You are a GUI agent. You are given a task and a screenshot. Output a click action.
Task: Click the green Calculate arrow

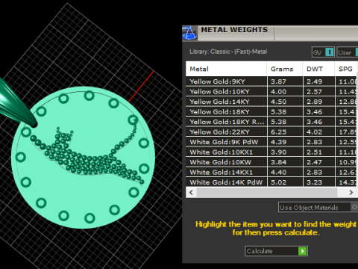point(303,251)
